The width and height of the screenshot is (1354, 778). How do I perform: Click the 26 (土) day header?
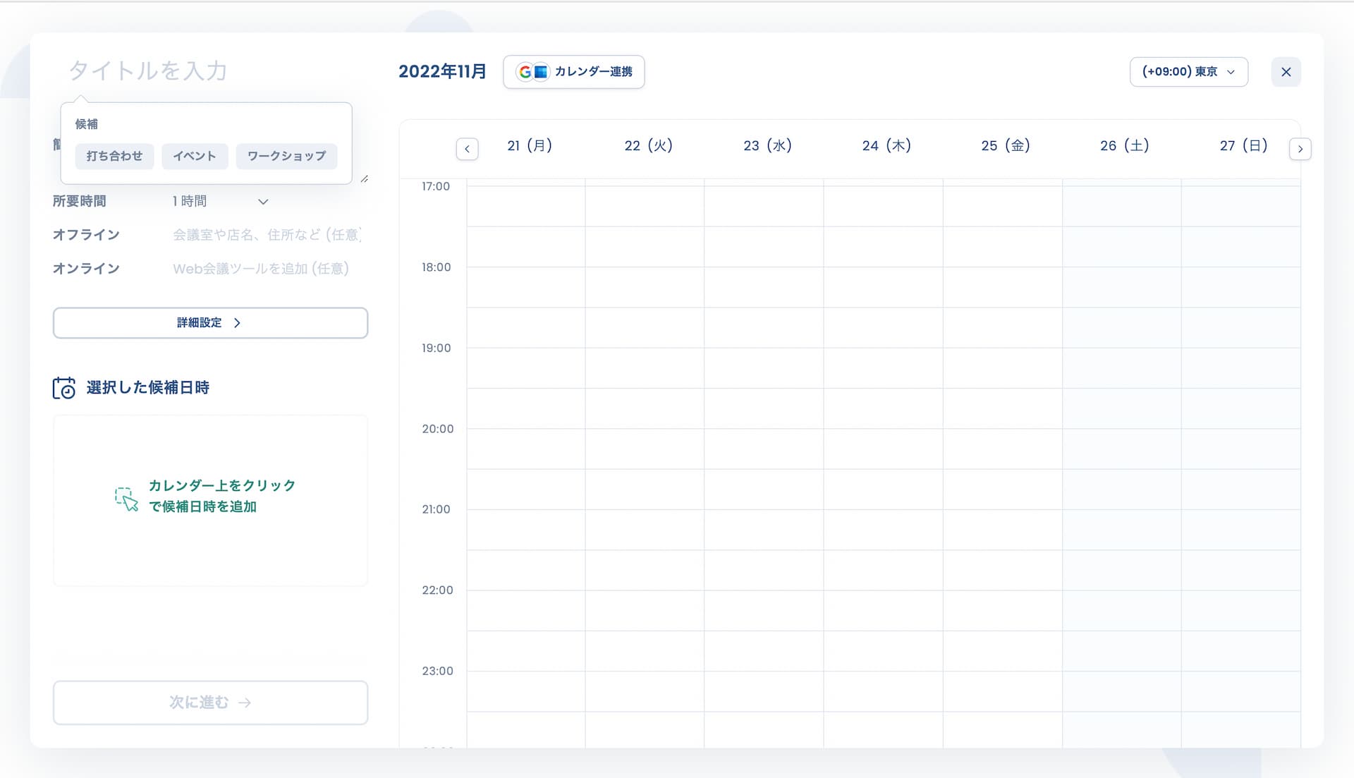tap(1125, 146)
